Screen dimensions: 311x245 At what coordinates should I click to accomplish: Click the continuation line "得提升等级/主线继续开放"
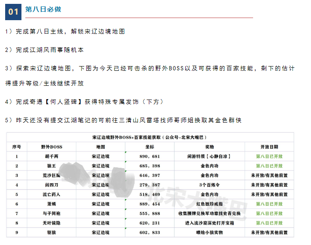45,83
